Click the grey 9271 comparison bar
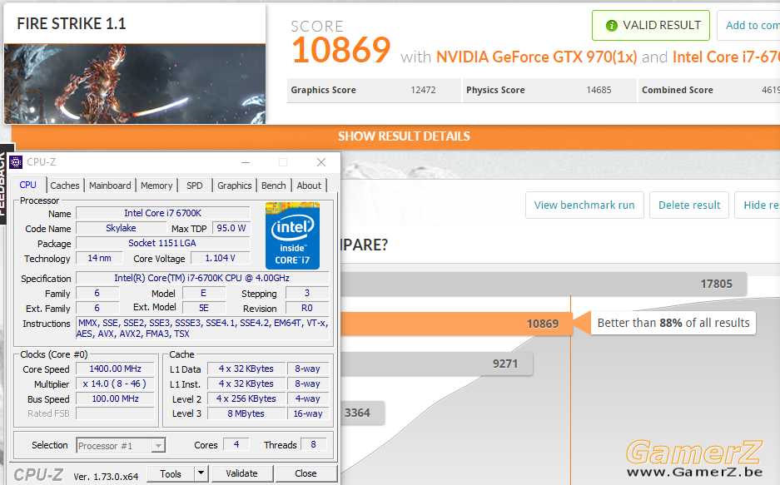Image resolution: width=780 pixels, height=485 pixels. coord(437,364)
